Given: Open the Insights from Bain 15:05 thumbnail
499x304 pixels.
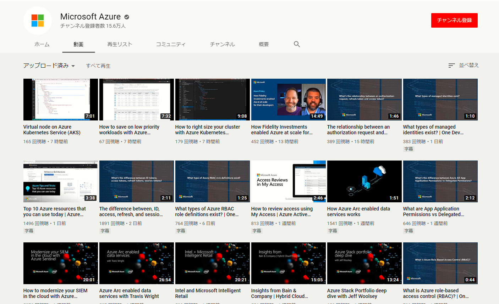Looking at the screenshot, I should coord(289,263).
